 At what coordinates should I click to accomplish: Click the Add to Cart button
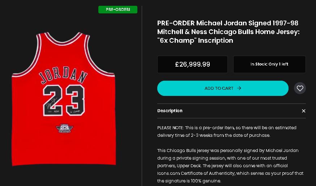tap(223, 88)
